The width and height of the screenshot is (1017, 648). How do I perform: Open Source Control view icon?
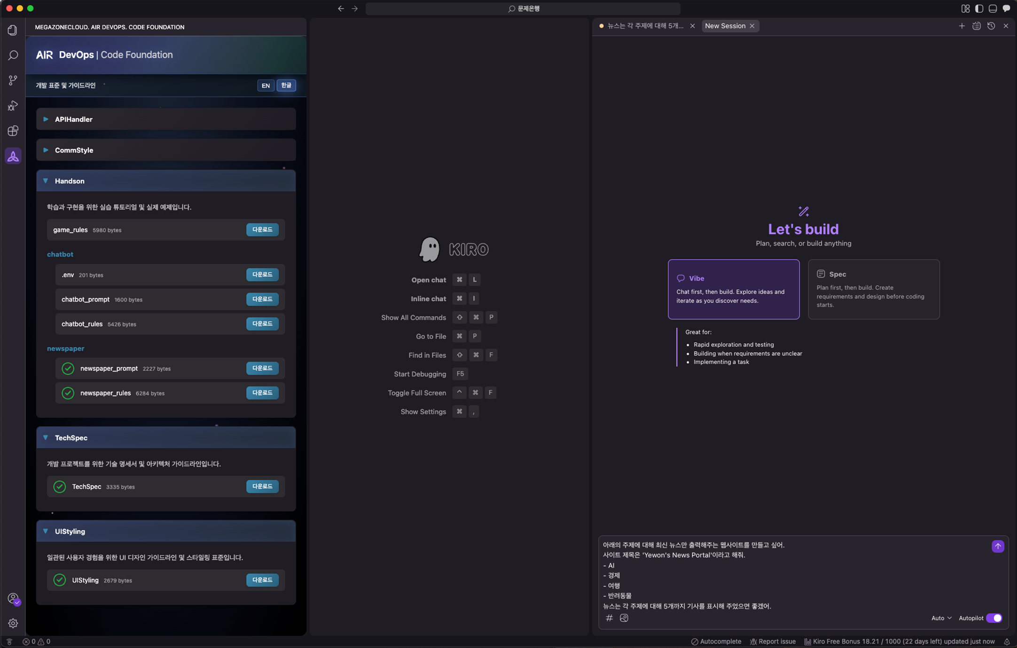pyautogui.click(x=13, y=80)
